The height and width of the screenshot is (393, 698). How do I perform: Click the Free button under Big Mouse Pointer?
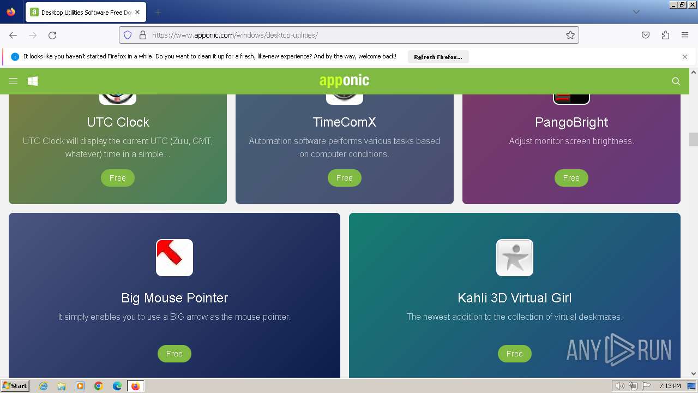click(174, 354)
